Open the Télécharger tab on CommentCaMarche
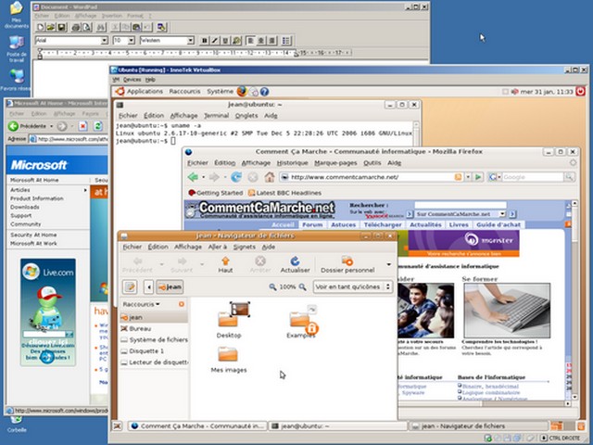 383,224
